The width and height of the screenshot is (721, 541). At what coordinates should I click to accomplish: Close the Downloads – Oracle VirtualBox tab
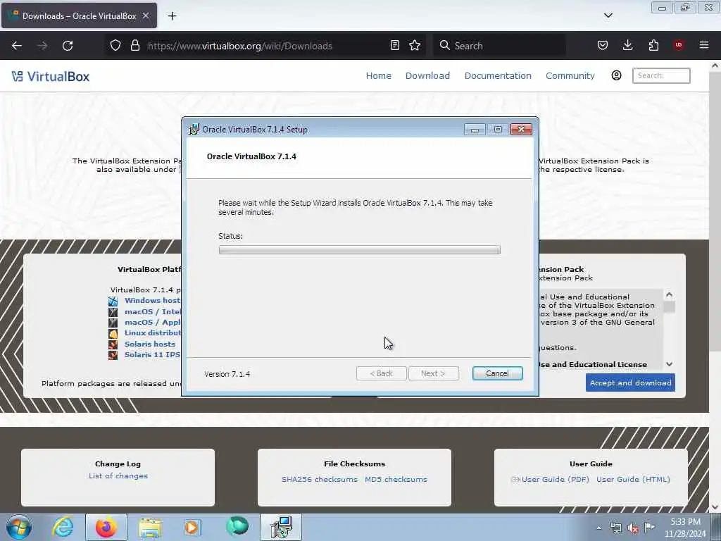[145, 15]
